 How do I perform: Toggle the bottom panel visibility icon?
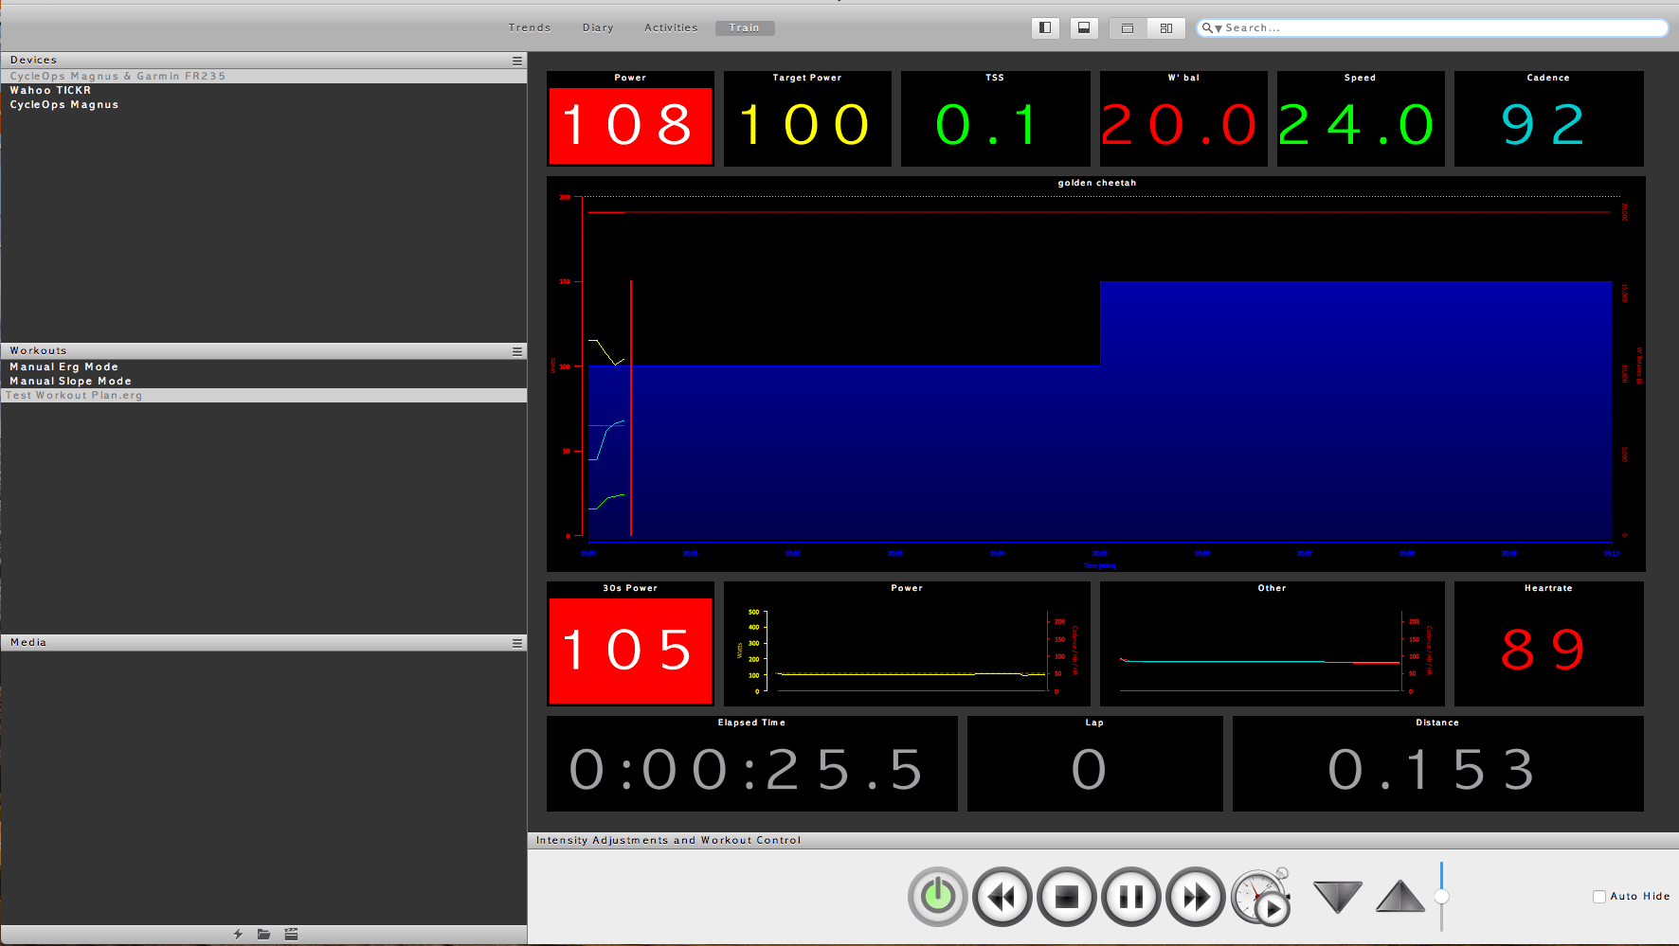tap(1084, 27)
